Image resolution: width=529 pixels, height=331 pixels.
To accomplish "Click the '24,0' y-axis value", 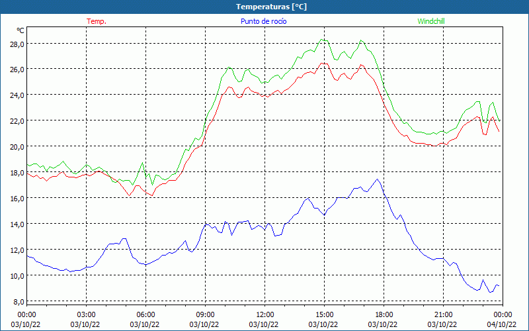I will 17,95.
